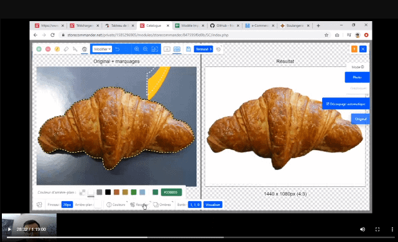Zoom in with the magnifier plus icon
Image resolution: width=398 pixels, height=242 pixels.
click(x=137, y=49)
